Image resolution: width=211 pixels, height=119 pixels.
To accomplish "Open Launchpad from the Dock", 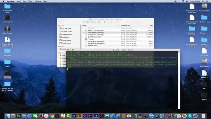I will click(x=13, y=116).
